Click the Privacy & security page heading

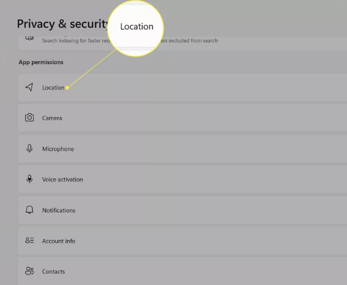(x=63, y=24)
